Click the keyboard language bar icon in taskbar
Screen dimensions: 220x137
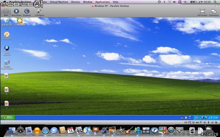(x=182, y=118)
